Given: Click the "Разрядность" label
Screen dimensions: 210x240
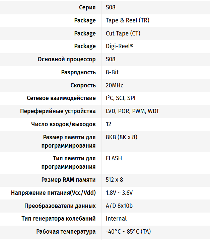Looking at the screenshot, I should click(78, 72).
